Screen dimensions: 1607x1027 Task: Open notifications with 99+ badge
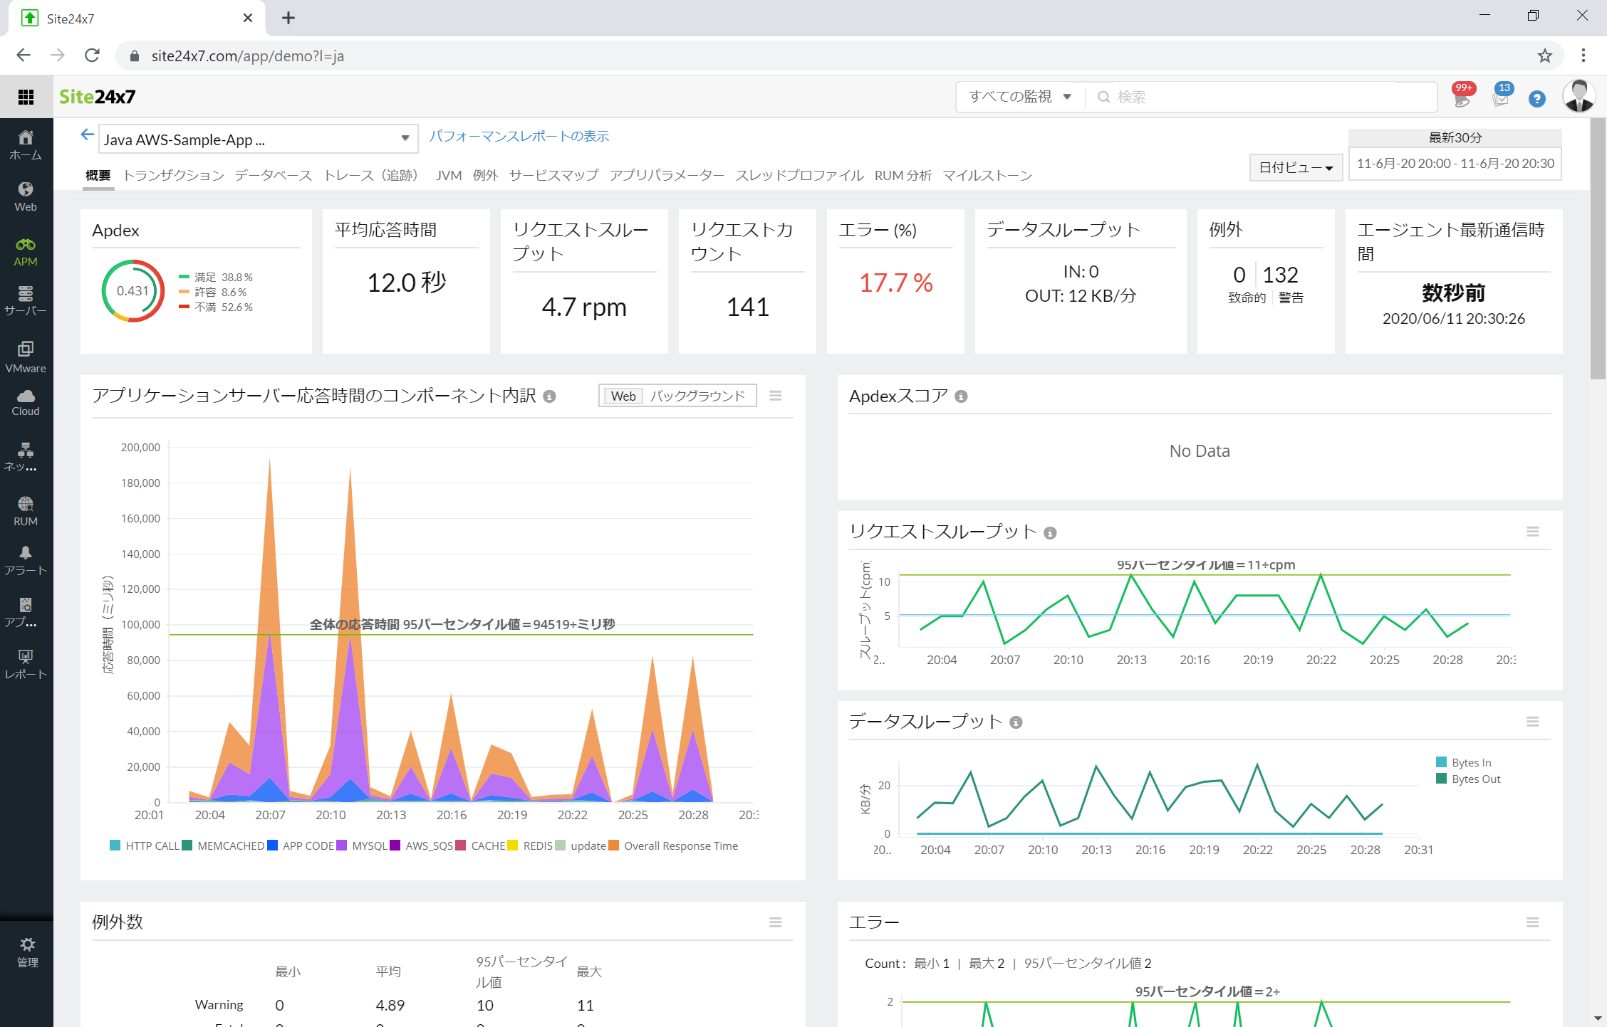click(x=1462, y=98)
